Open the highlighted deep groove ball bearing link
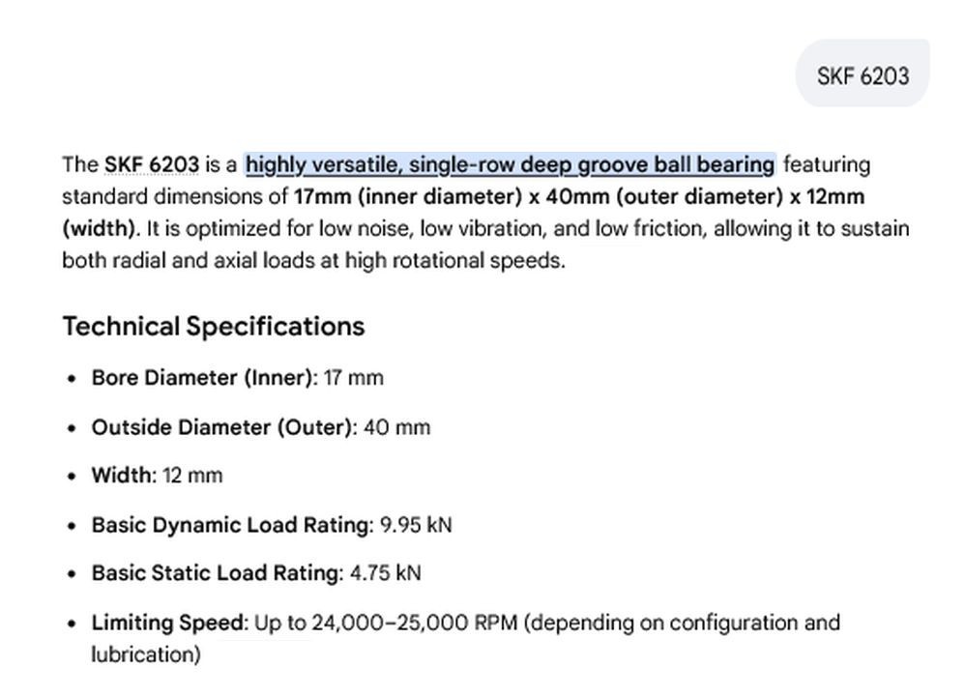The width and height of the screenshot is (965, 697). point(511,165)
